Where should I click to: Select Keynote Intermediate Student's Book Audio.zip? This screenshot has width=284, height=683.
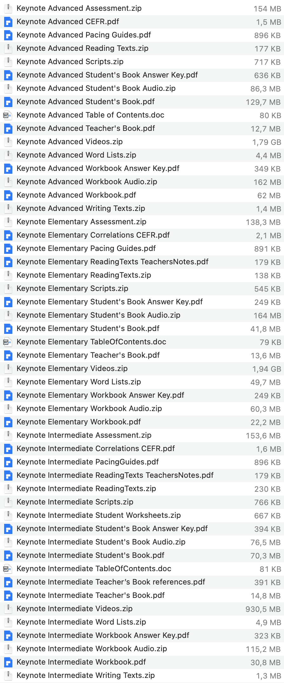(101, 542)
